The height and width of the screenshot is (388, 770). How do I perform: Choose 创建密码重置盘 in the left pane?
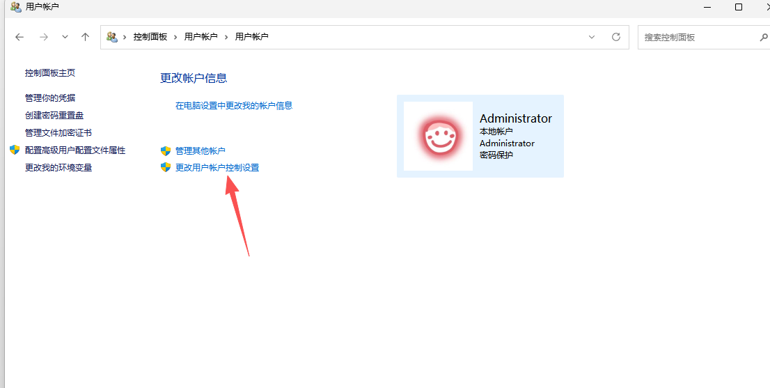[x=54, y=115]
